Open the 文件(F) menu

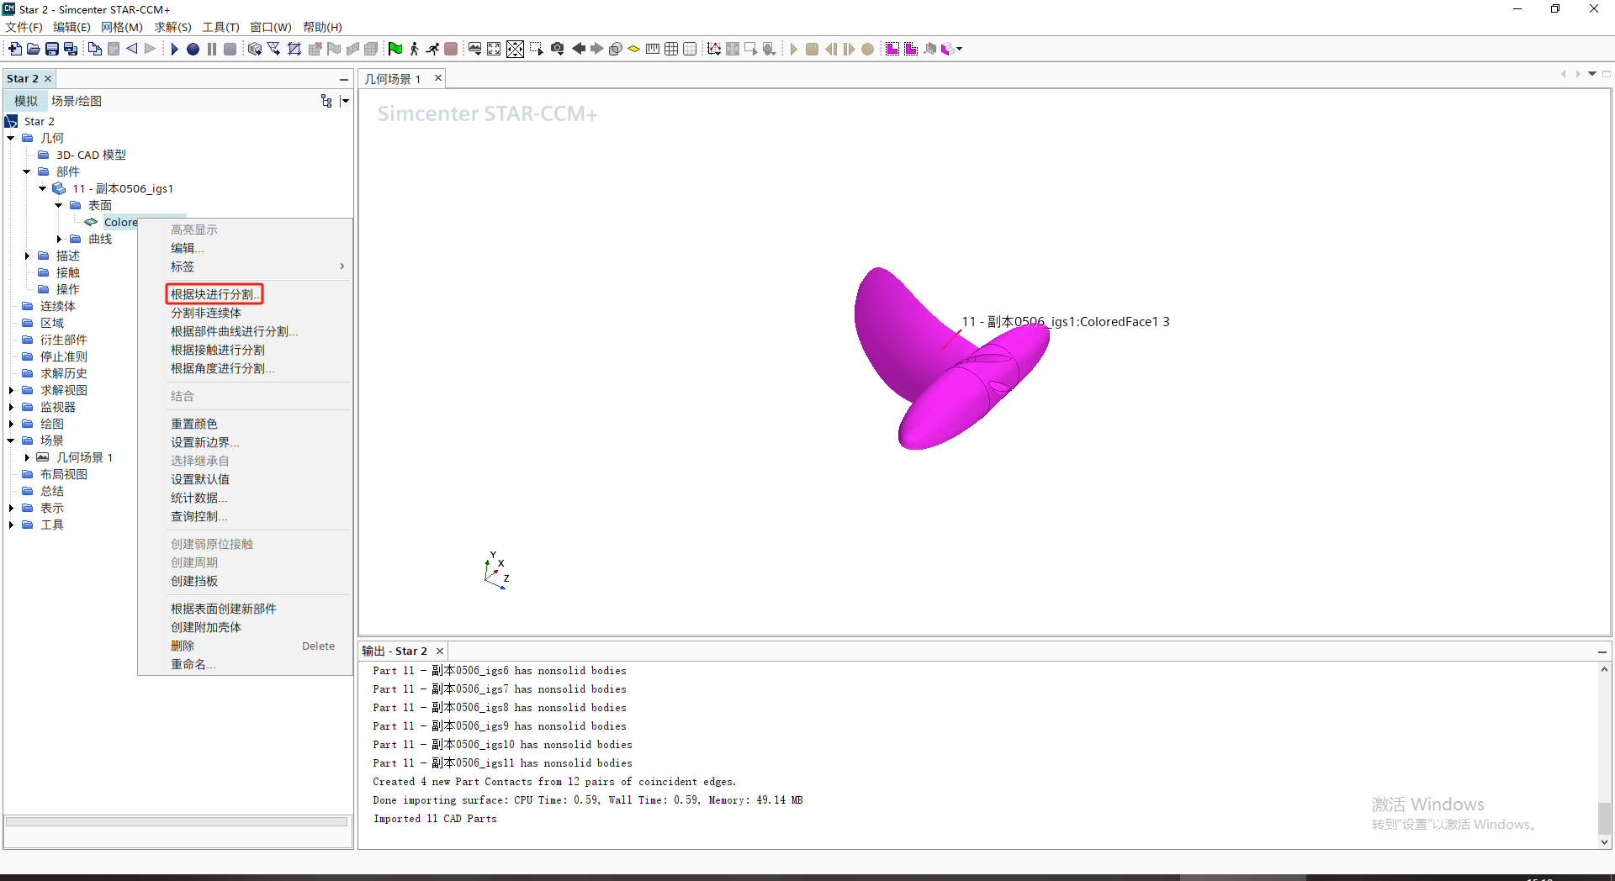click(24, 27)
